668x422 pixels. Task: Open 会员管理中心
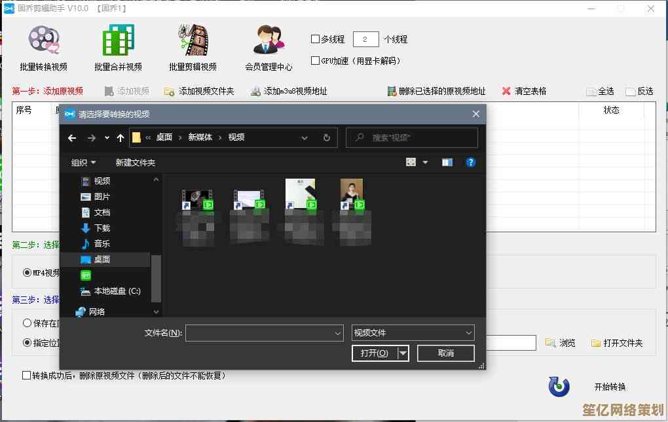click(269, 41)
